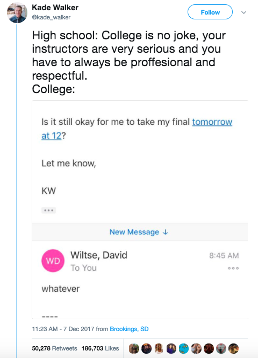View the 50,278 Retweets list
This screenshot has height=358, width=258.
[54, 348]
